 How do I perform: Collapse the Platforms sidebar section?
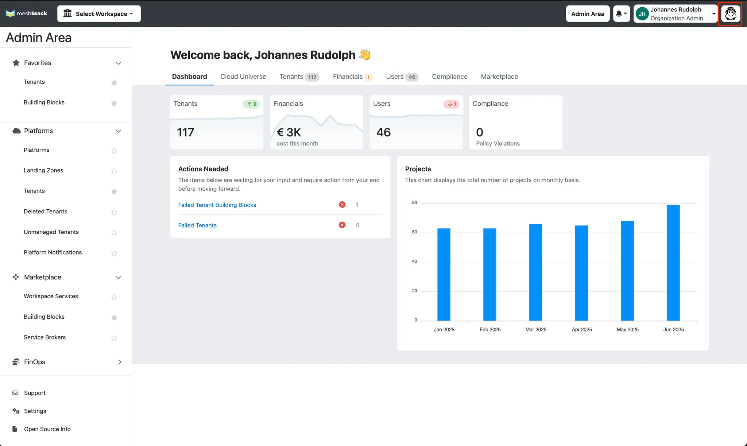118,131
